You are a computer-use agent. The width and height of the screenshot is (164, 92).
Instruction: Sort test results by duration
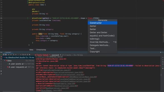coord(11,54)
